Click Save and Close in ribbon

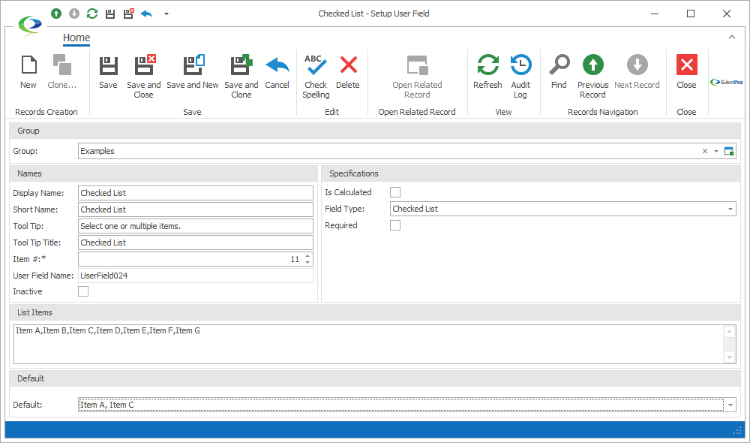[x=143, y=77]
